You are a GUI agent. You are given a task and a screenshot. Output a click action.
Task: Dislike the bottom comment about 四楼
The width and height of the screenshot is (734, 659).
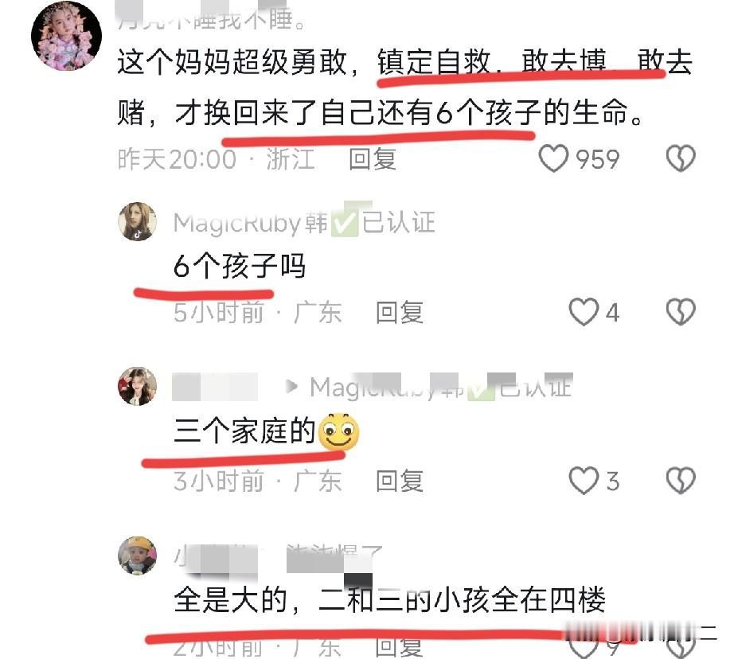coord(681,648)
